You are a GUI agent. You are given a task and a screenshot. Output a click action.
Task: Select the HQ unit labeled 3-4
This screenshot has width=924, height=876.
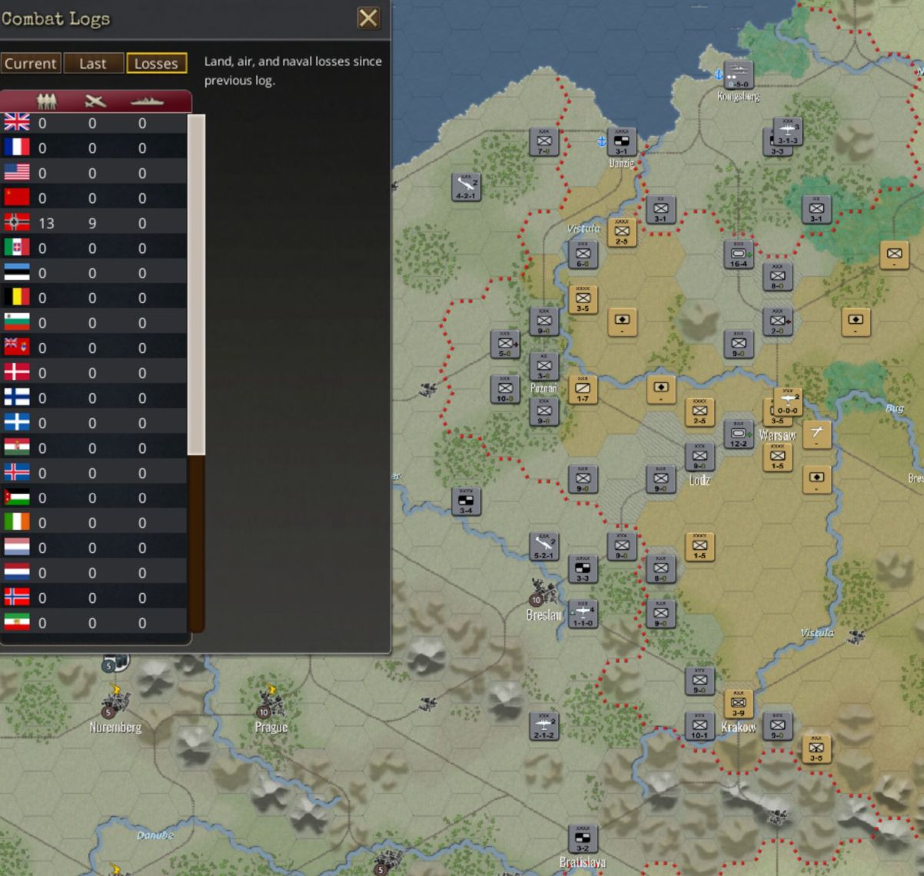(466, 501)
